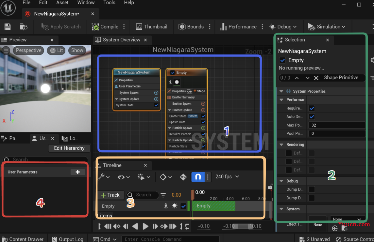Open the 240 fps frame rate dropdown
The height and width of the screenshot is (242, 374).
tap(227, 176)
